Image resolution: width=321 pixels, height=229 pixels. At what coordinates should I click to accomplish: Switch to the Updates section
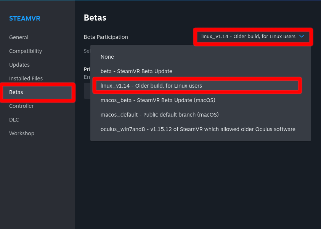pyautogui.click(x=19, y=65)
